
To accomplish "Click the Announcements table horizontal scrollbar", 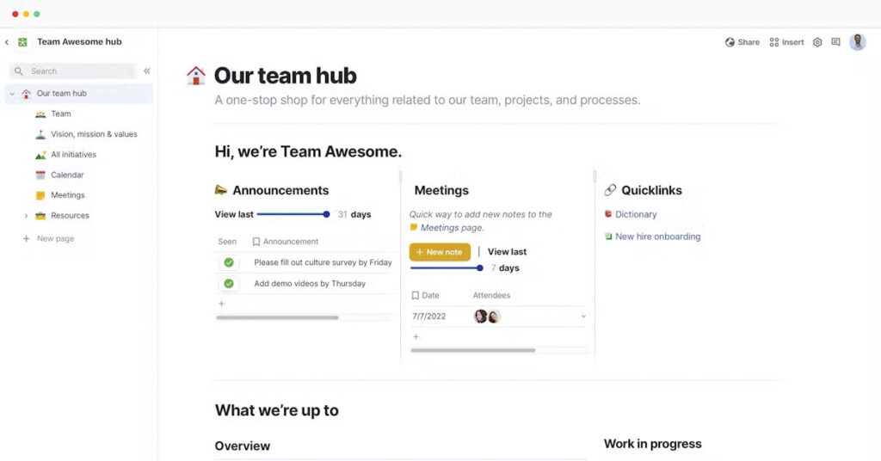I will coord(278,318).
